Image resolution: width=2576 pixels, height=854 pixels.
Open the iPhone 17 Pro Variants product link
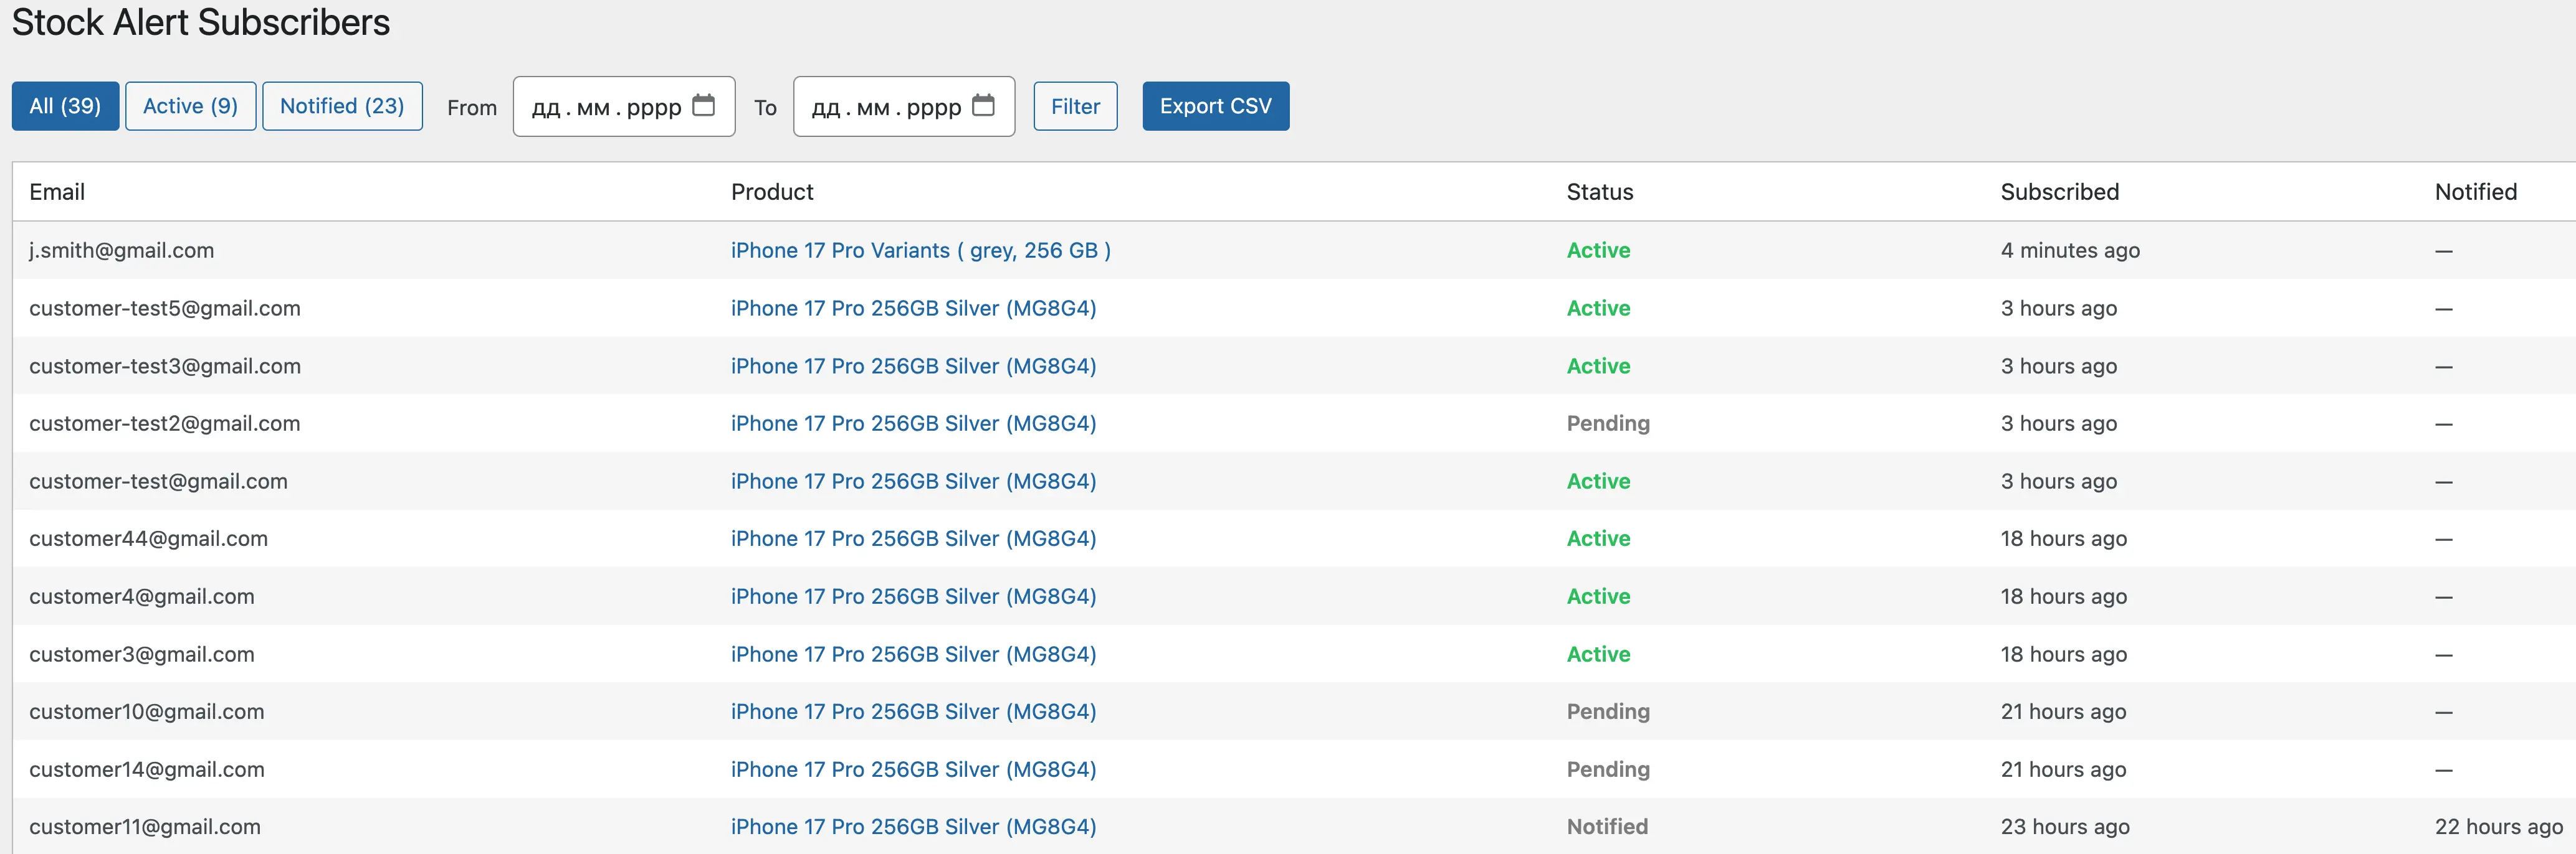tap(920, 251)
